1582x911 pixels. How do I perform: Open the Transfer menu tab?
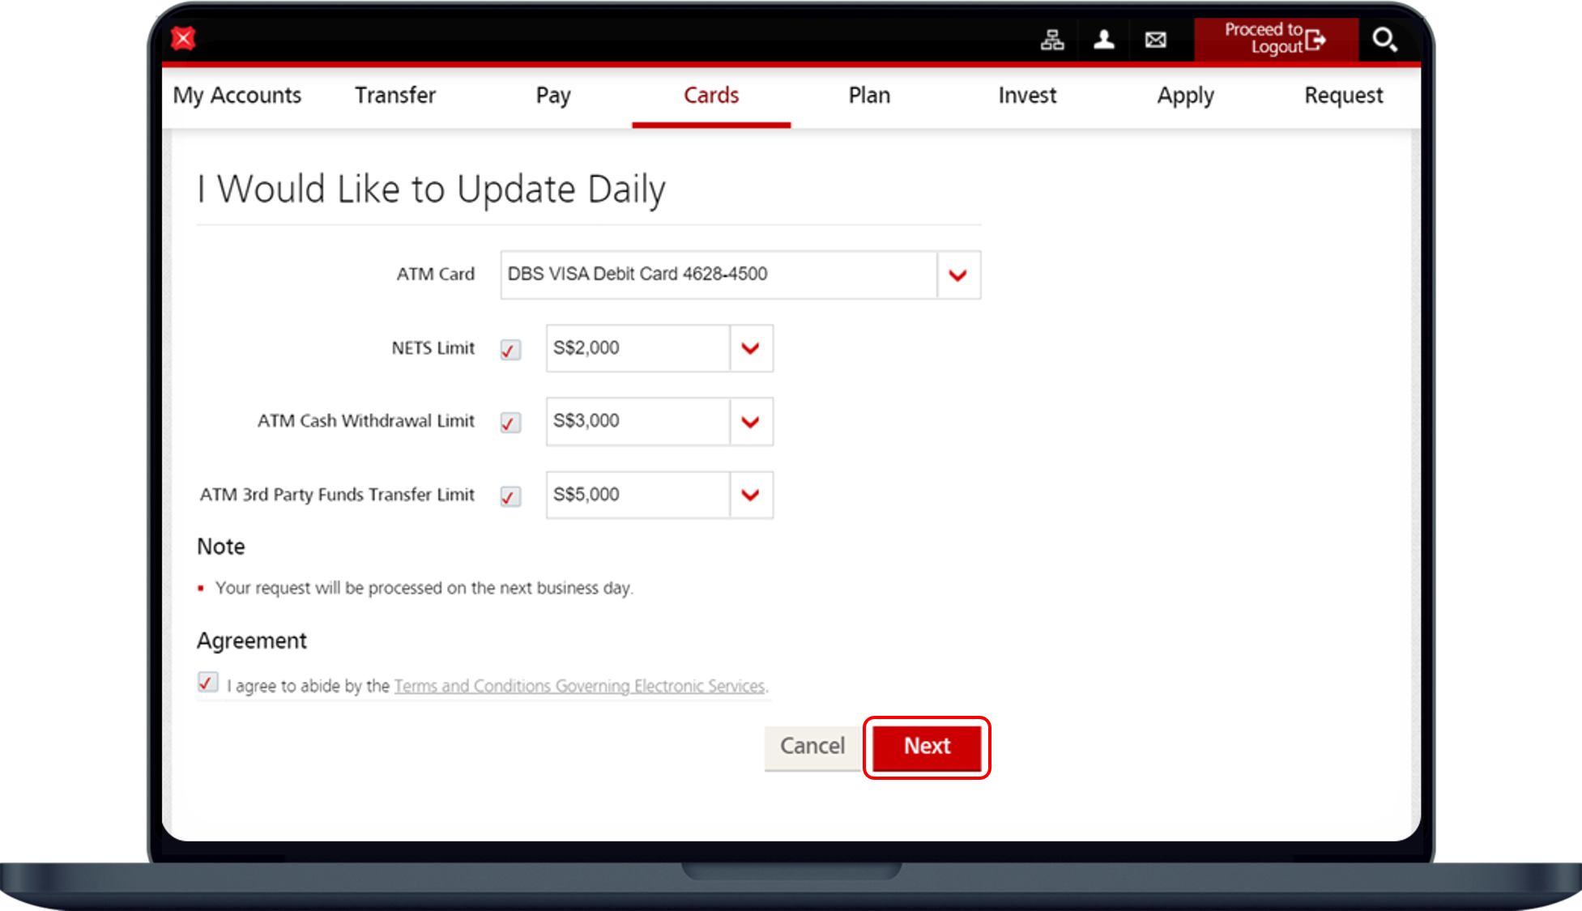pyautogui.click(x=395, y=96)
